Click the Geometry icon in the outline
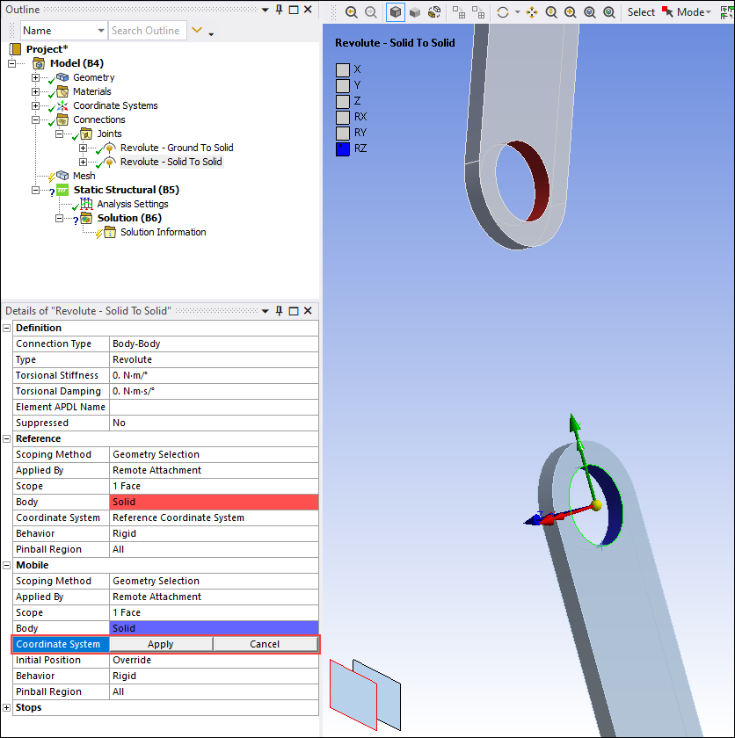Image resolution: width=735 pixels, height=738 pixels. [x=62, y=76]
